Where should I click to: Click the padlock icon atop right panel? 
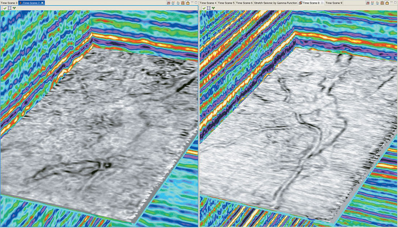coord(387,3)
